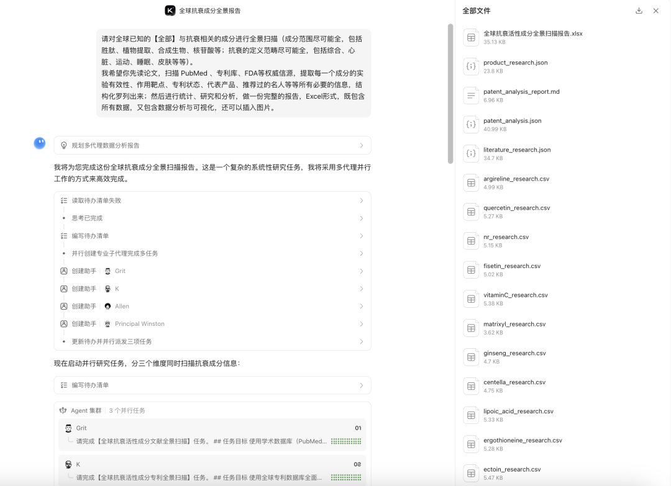Viewport: 671px width, 486px height.
Task: Click the conversation title 全球抗衰成分全景报告
Action: pos(210,11)
